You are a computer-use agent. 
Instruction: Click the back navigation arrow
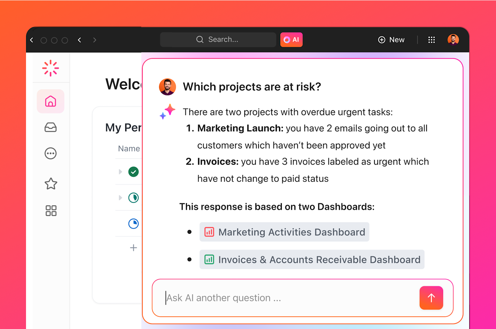(x=80, y=40)
